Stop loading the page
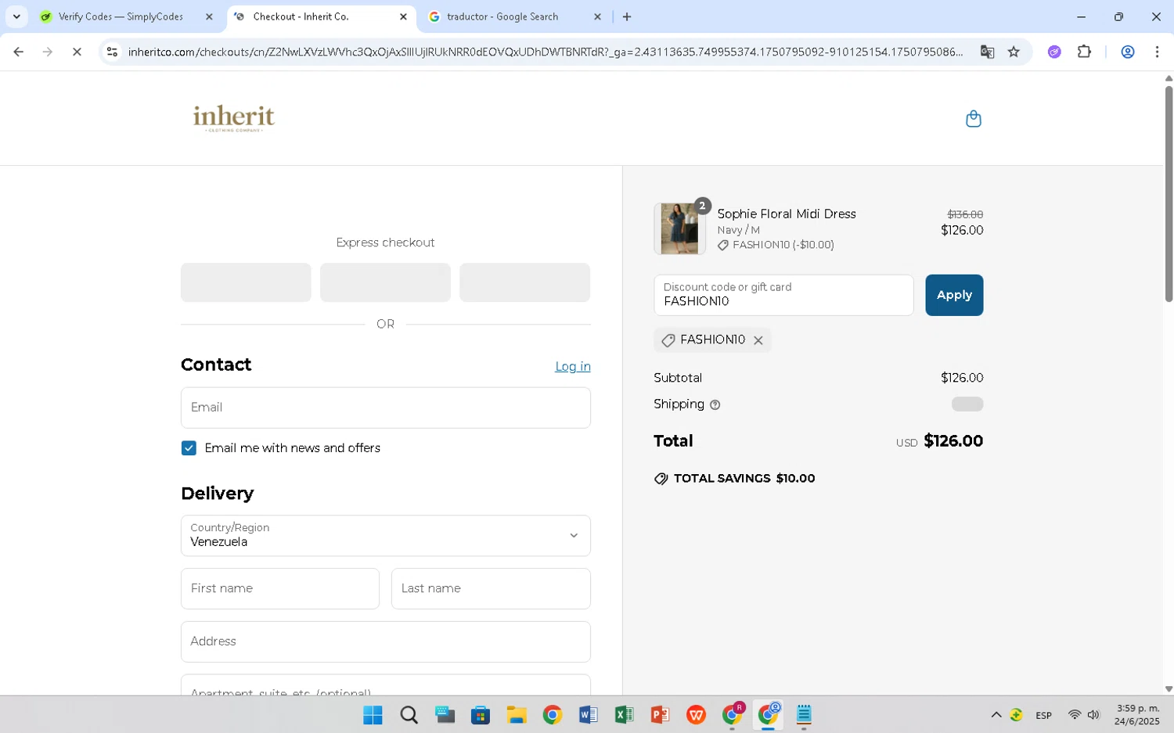This screenshot has height=733, width=1174. pos(77,52)
